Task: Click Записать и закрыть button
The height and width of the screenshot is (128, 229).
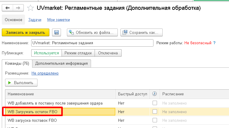Action: pyautogui.click(x=26, y=32)
